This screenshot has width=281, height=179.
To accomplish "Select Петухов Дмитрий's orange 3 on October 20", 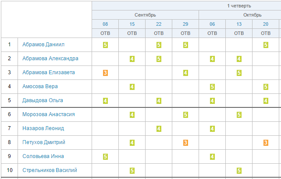I will (x=266, y=143).
